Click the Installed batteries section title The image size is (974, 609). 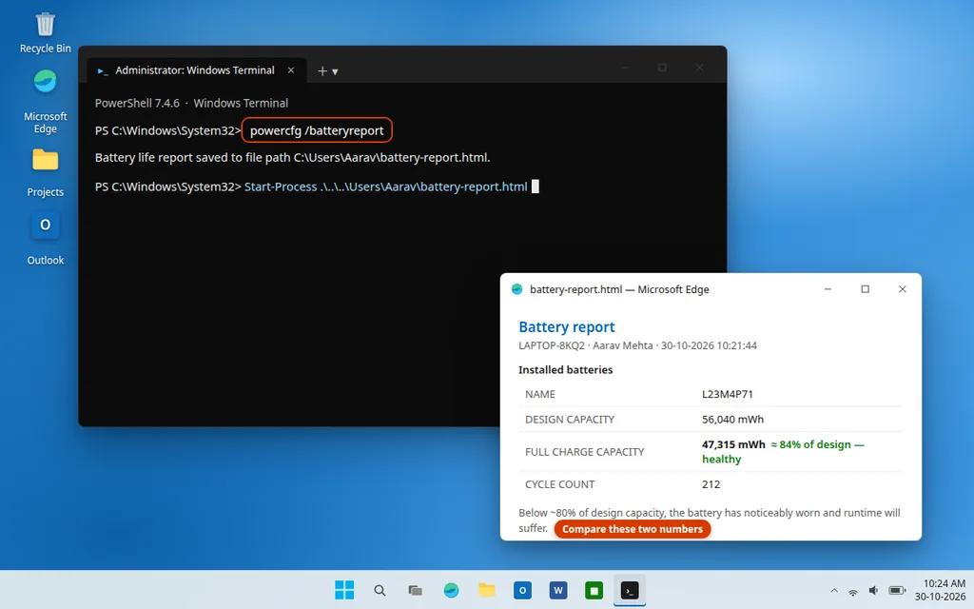pyautogui.click(x=565, y=370)
